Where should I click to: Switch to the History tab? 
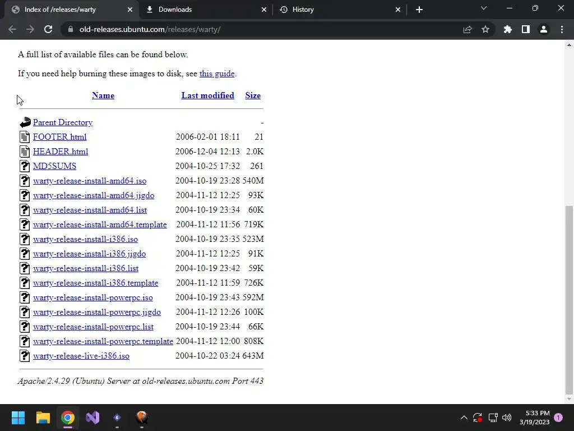coord(340,10)
